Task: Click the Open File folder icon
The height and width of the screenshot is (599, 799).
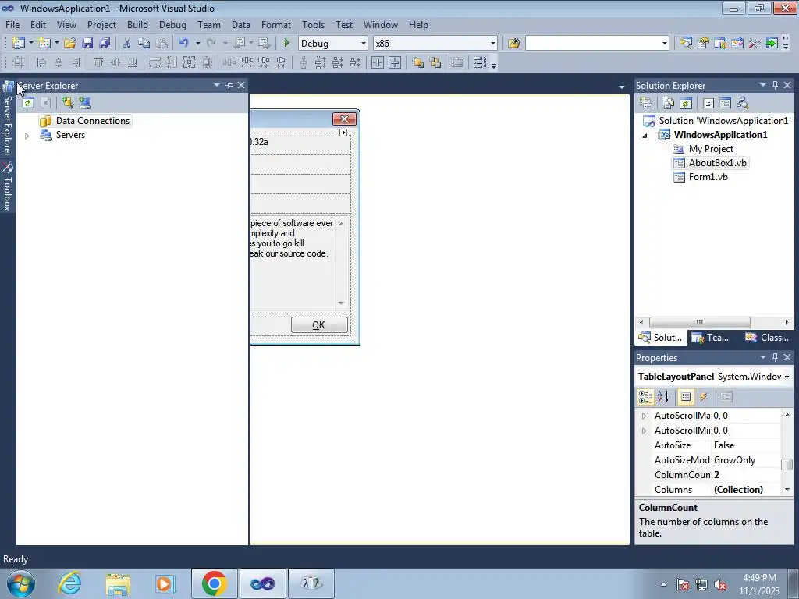Action: pyautogui.click(x=70, y=44)
